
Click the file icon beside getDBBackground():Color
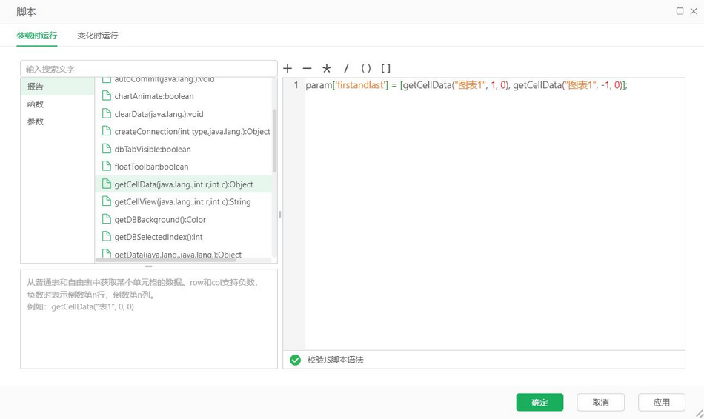[107, 219]
